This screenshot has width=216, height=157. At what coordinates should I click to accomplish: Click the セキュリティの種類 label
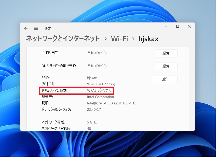pos(55,90)
